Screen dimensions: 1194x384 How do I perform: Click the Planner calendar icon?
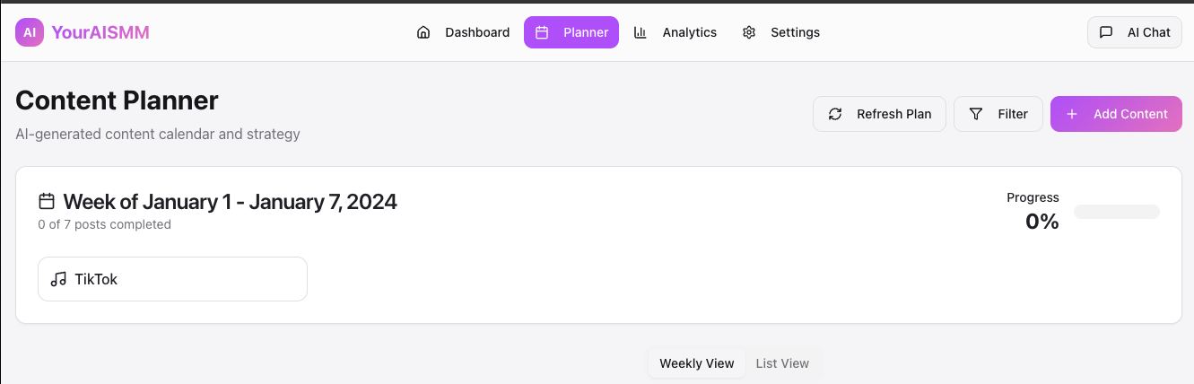point(542,32)
